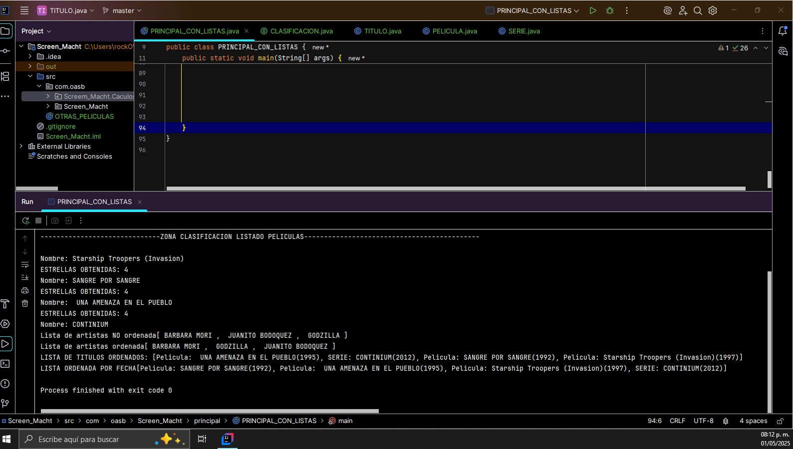793x449 pixels.
Task: Print the console output
Action: pos(25,290)
